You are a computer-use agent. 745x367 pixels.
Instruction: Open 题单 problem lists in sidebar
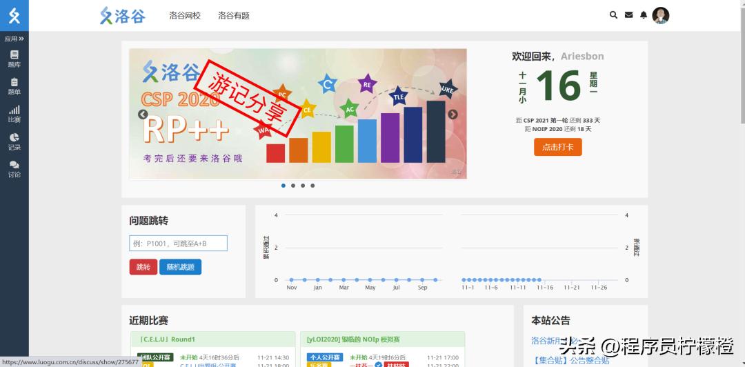click(x=14, y=86)
